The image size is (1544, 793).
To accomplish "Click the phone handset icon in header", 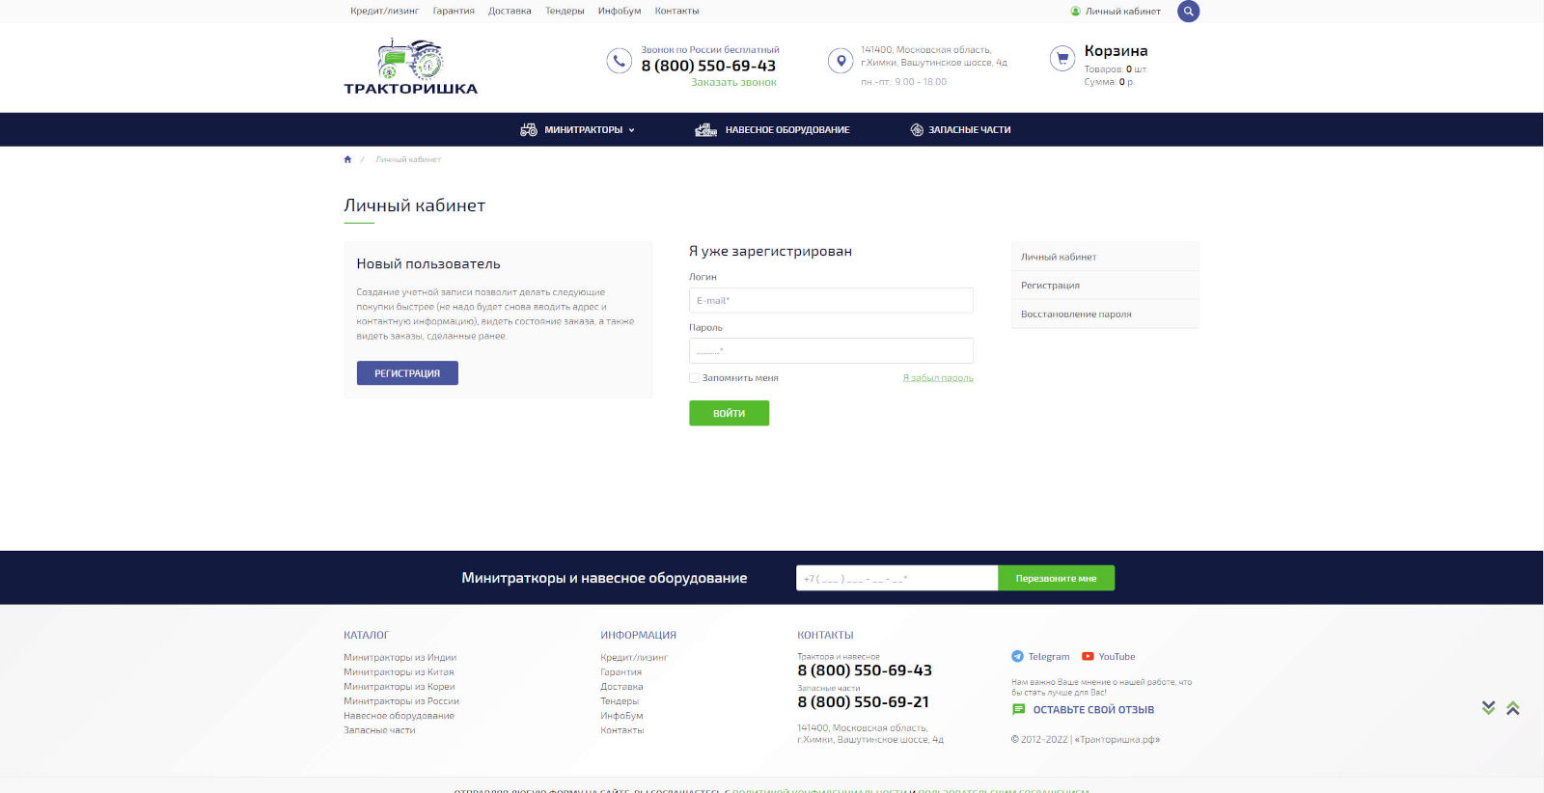I will (x=619, y=61).
